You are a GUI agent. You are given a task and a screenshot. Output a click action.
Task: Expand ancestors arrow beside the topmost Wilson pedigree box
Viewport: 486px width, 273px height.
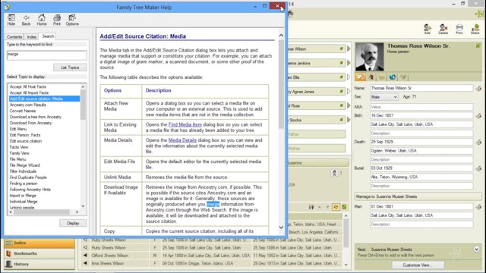[349, 49]
